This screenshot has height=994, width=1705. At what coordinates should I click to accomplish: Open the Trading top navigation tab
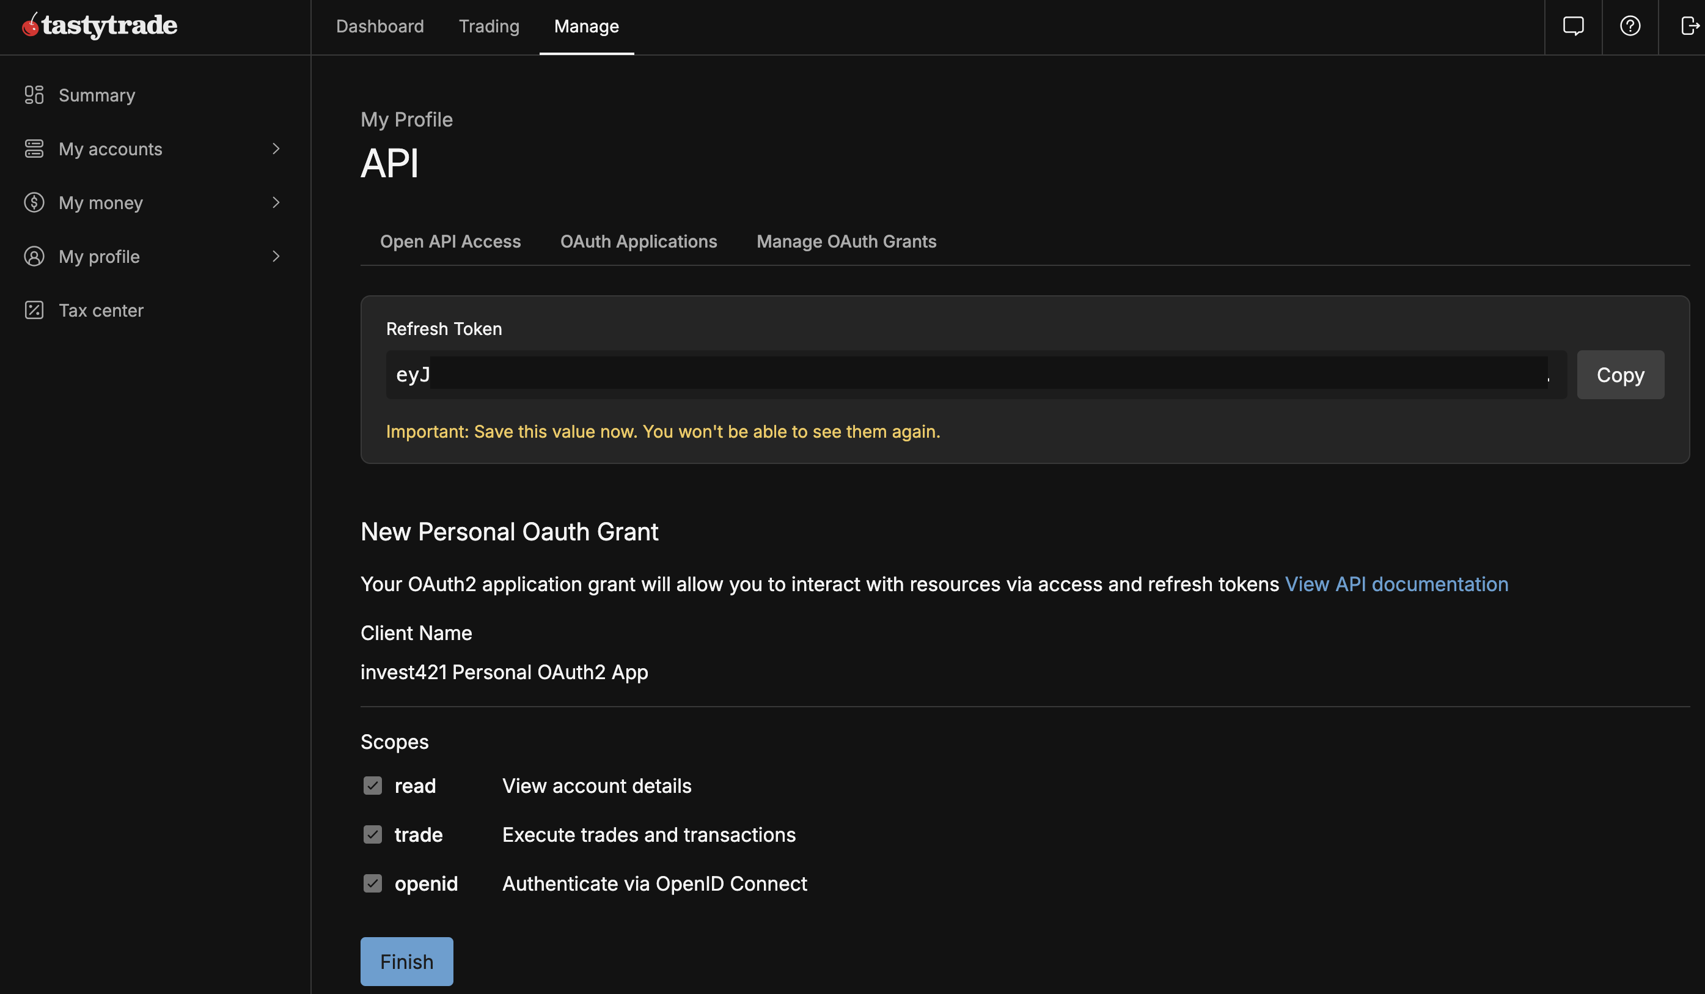pos(488,26)
